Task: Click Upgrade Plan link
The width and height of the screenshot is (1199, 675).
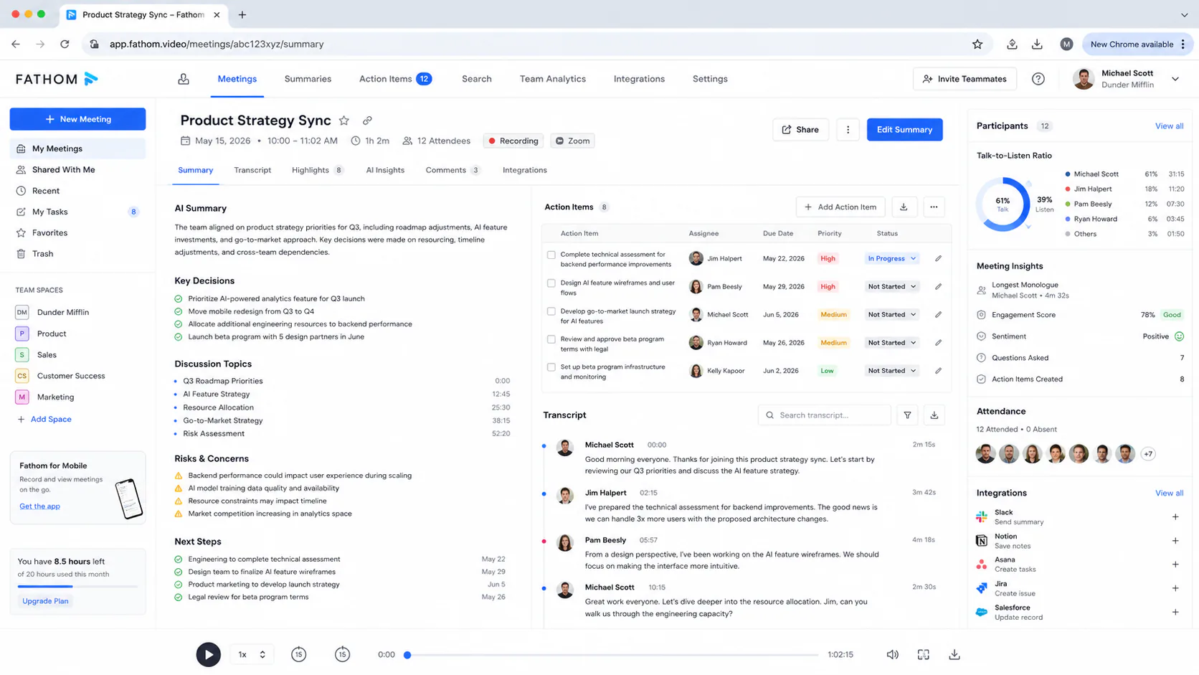Action: pos(45,601)
